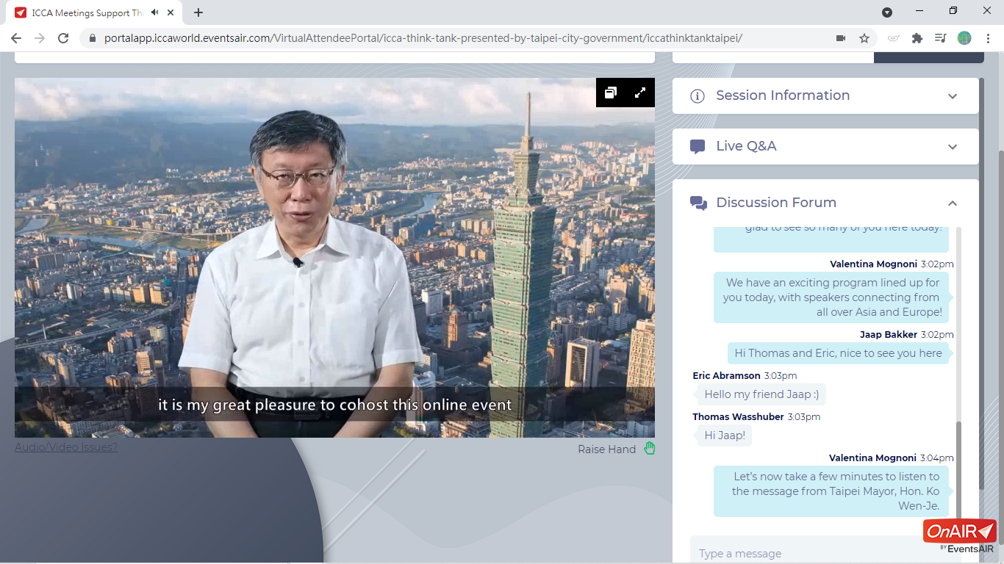Click the video subtitle caption text
Image resolution: width=1004 pixels, height=564 pixels.
pyautogui.click(x=334, y=405)
